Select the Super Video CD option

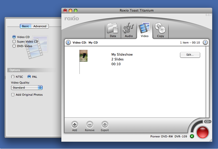coord(14,42)
